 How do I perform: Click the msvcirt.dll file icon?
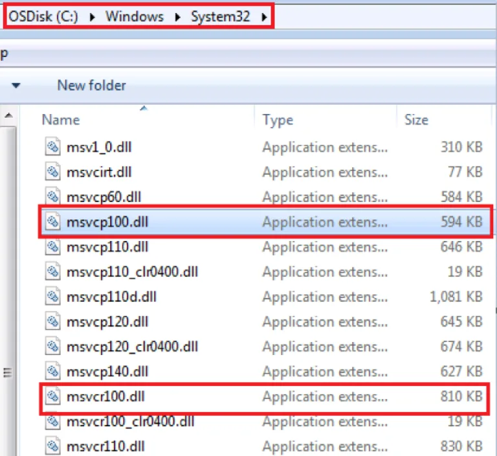click(x=52, y=172)
